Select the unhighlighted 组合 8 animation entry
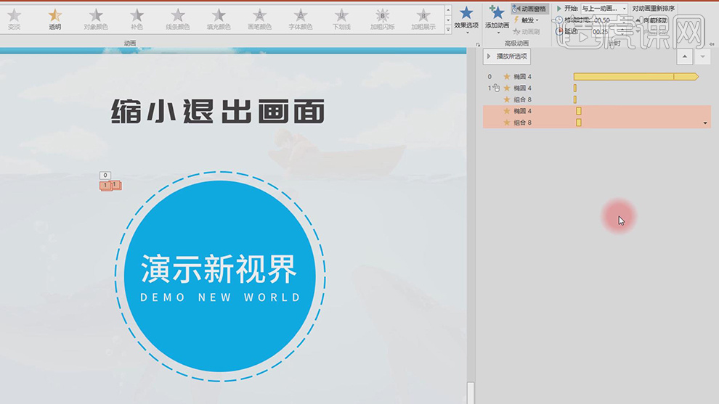The width and height of the screenshot is (719, 404). 522,99
